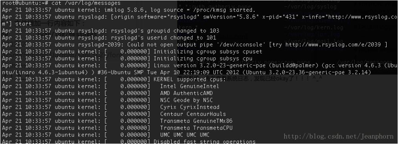Click the 'Initializing cgroup subsys cpu' line

[127, 58]
